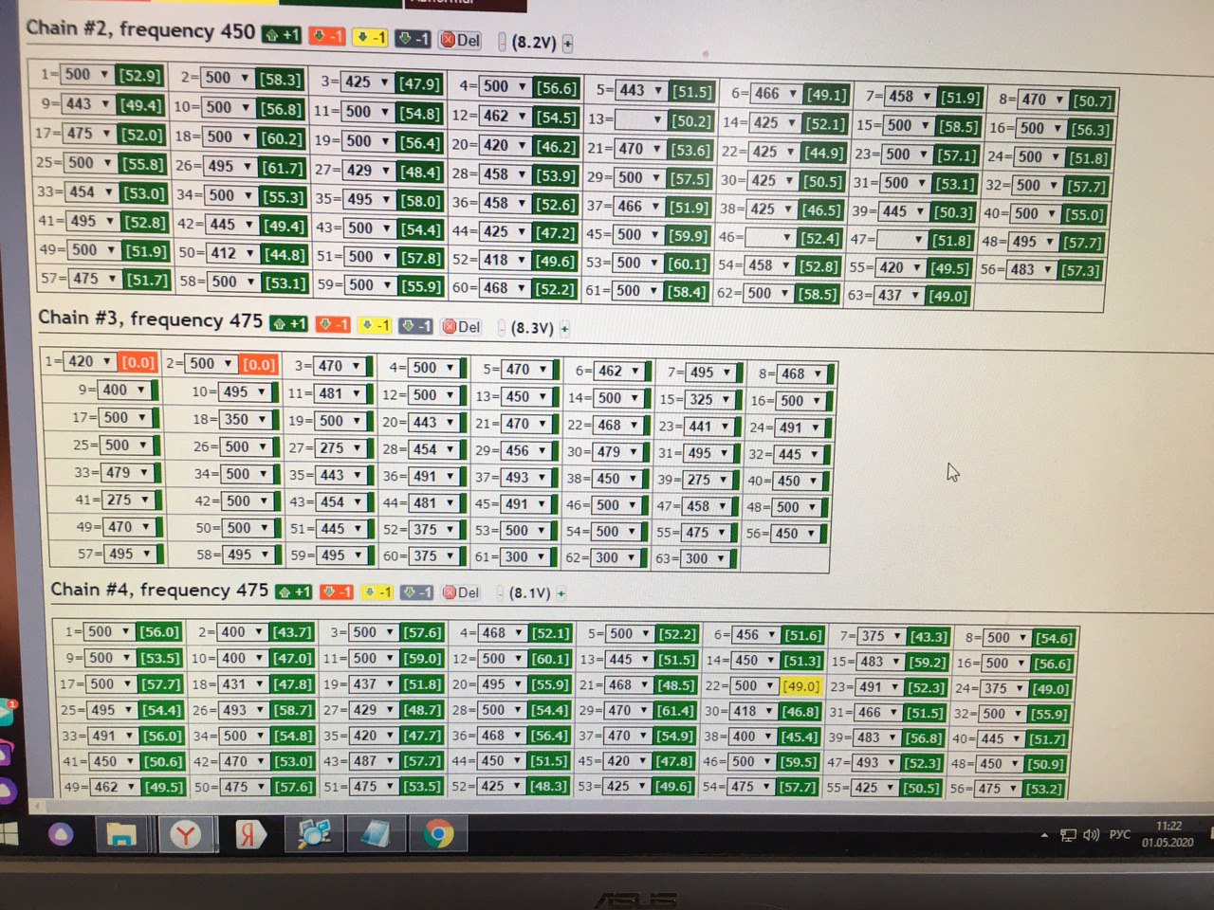This screenshot has width=1214, height=910.
Task: Click yellow -1 button for Chain #3
Action: [374, 325]
